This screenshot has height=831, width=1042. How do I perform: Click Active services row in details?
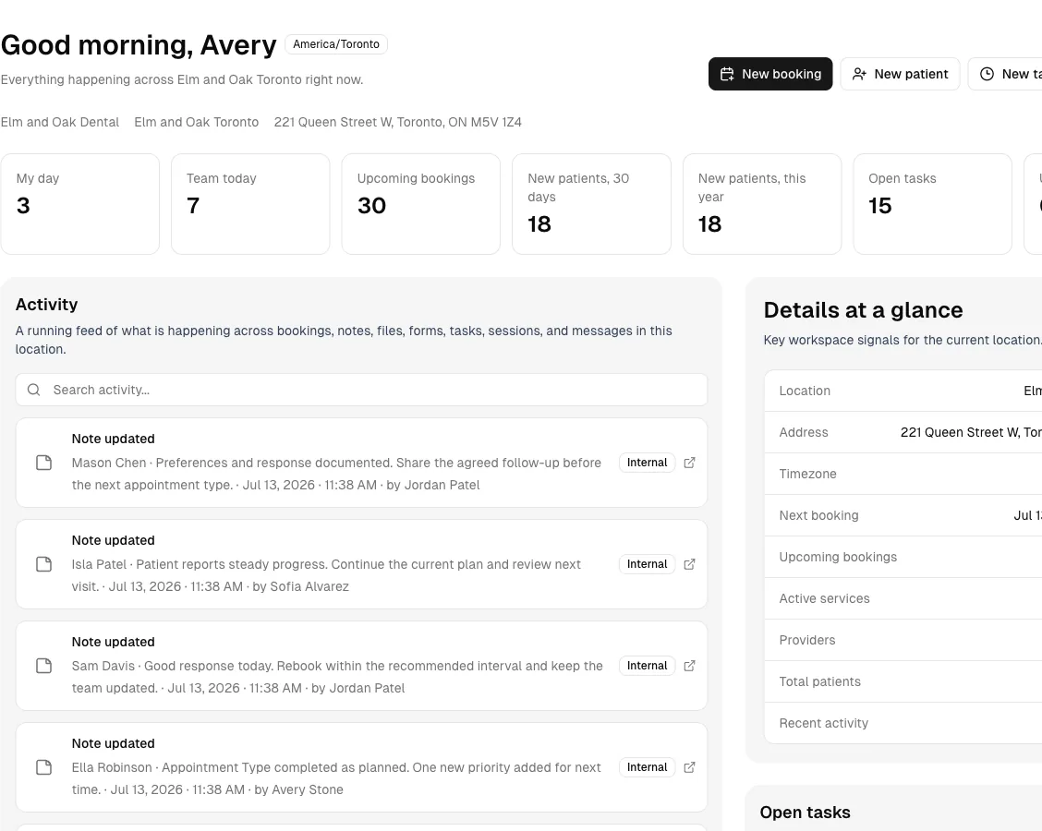pyautogui.click(x=903, y=598)
